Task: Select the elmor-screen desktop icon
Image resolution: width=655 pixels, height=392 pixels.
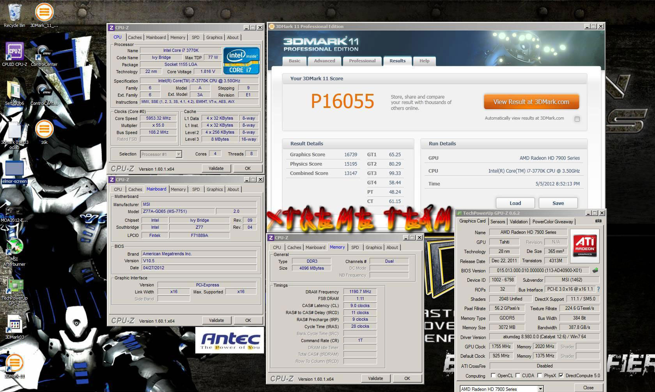Action: (x=14, y=173)
